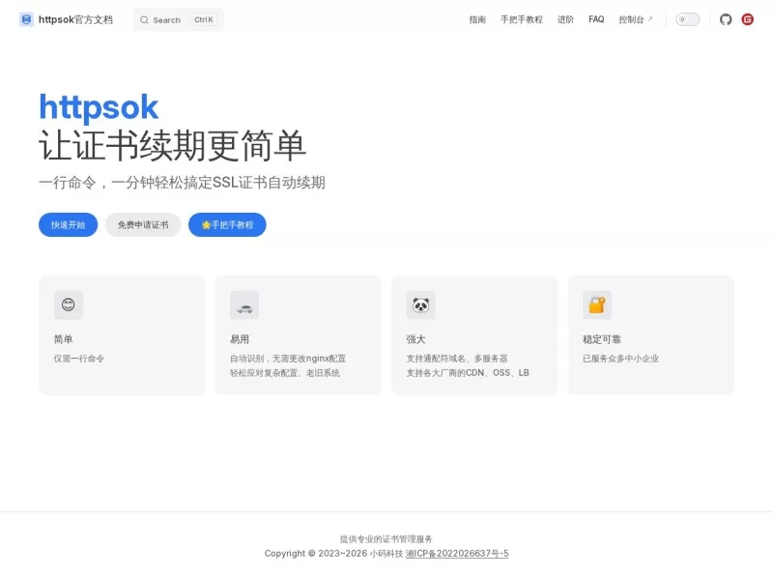Viewport: 773px width, 580px height.
Task: Select the 稳定可靠 feature card title
Action: 602,339
